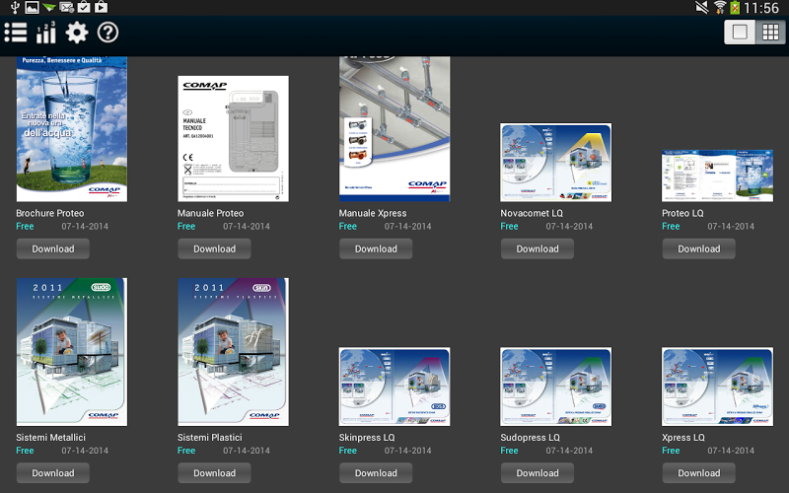Tap the Wi-Fi status icon
This screenshot has width=789, height=493.
coord(720,8)
